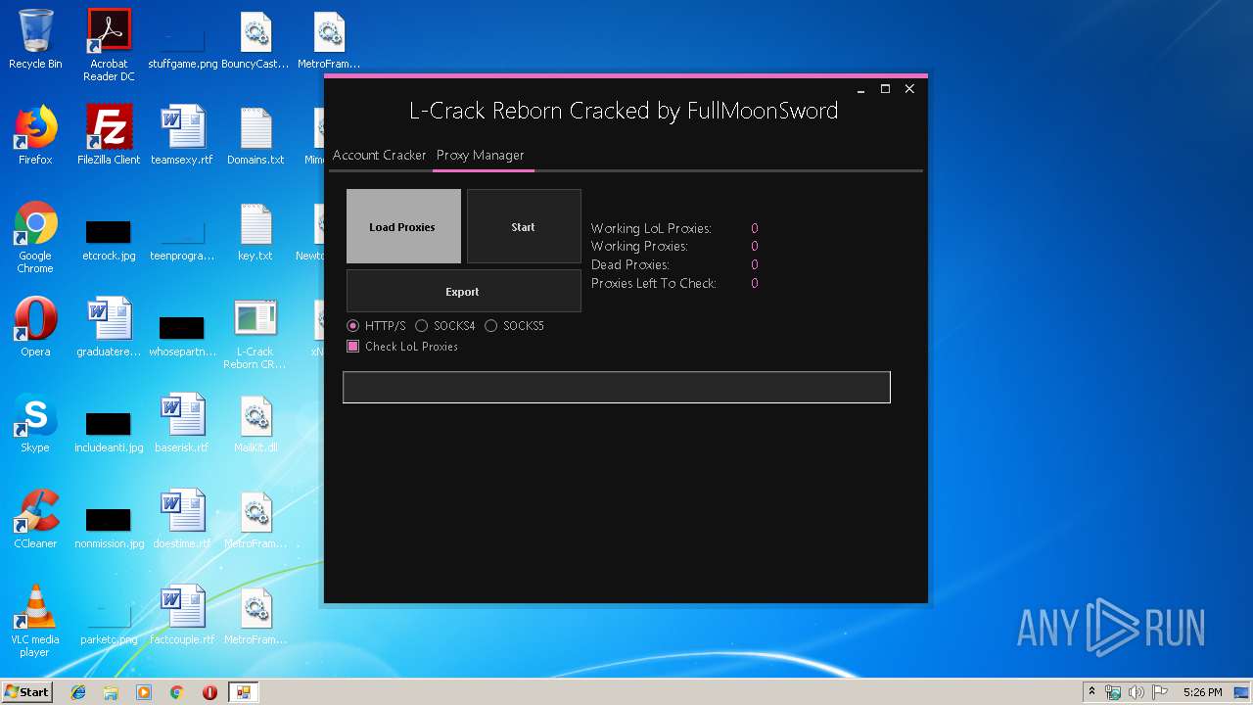The width and height of the screenshot is (1253, 705).
Task: Show hidden system tray icons
Action: (x=1091, y=692)
